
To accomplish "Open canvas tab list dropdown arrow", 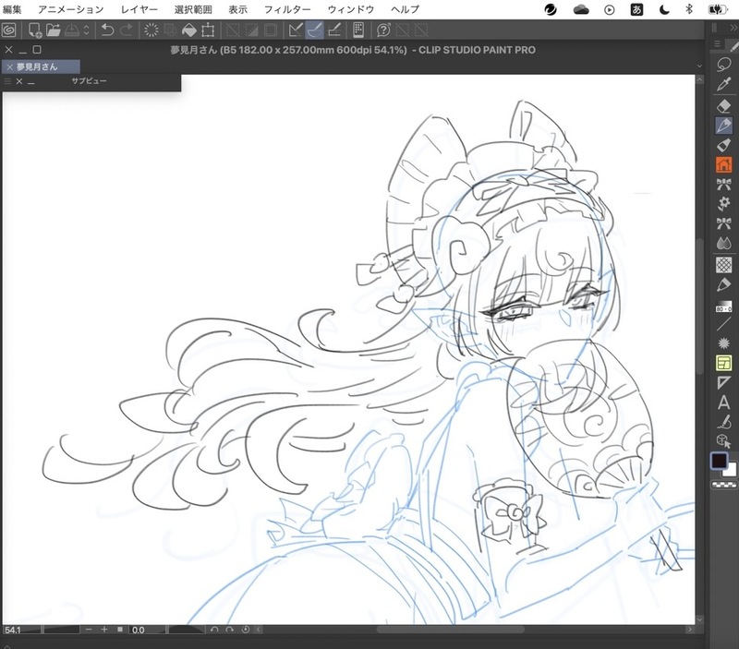I will coord(699,66).
